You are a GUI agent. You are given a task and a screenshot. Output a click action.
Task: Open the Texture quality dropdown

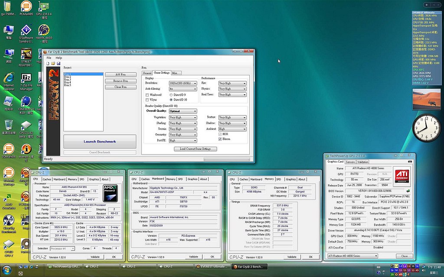232,118
